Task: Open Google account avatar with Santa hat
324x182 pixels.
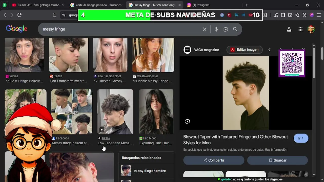Action: [311, 29]
